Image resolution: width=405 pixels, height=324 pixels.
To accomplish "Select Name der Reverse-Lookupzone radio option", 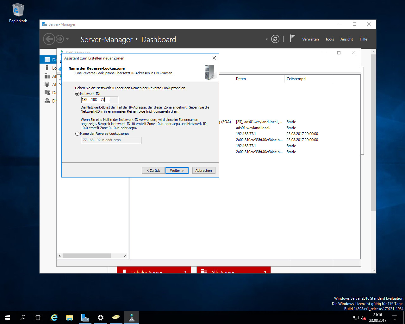I will pos(78,134).
